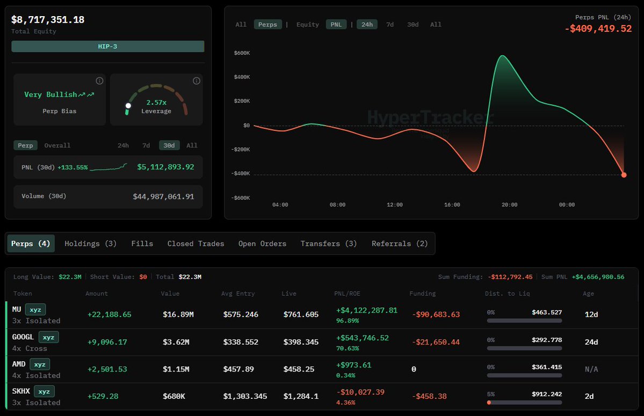Sort table by PNL/ROE column

pos(347,294)
